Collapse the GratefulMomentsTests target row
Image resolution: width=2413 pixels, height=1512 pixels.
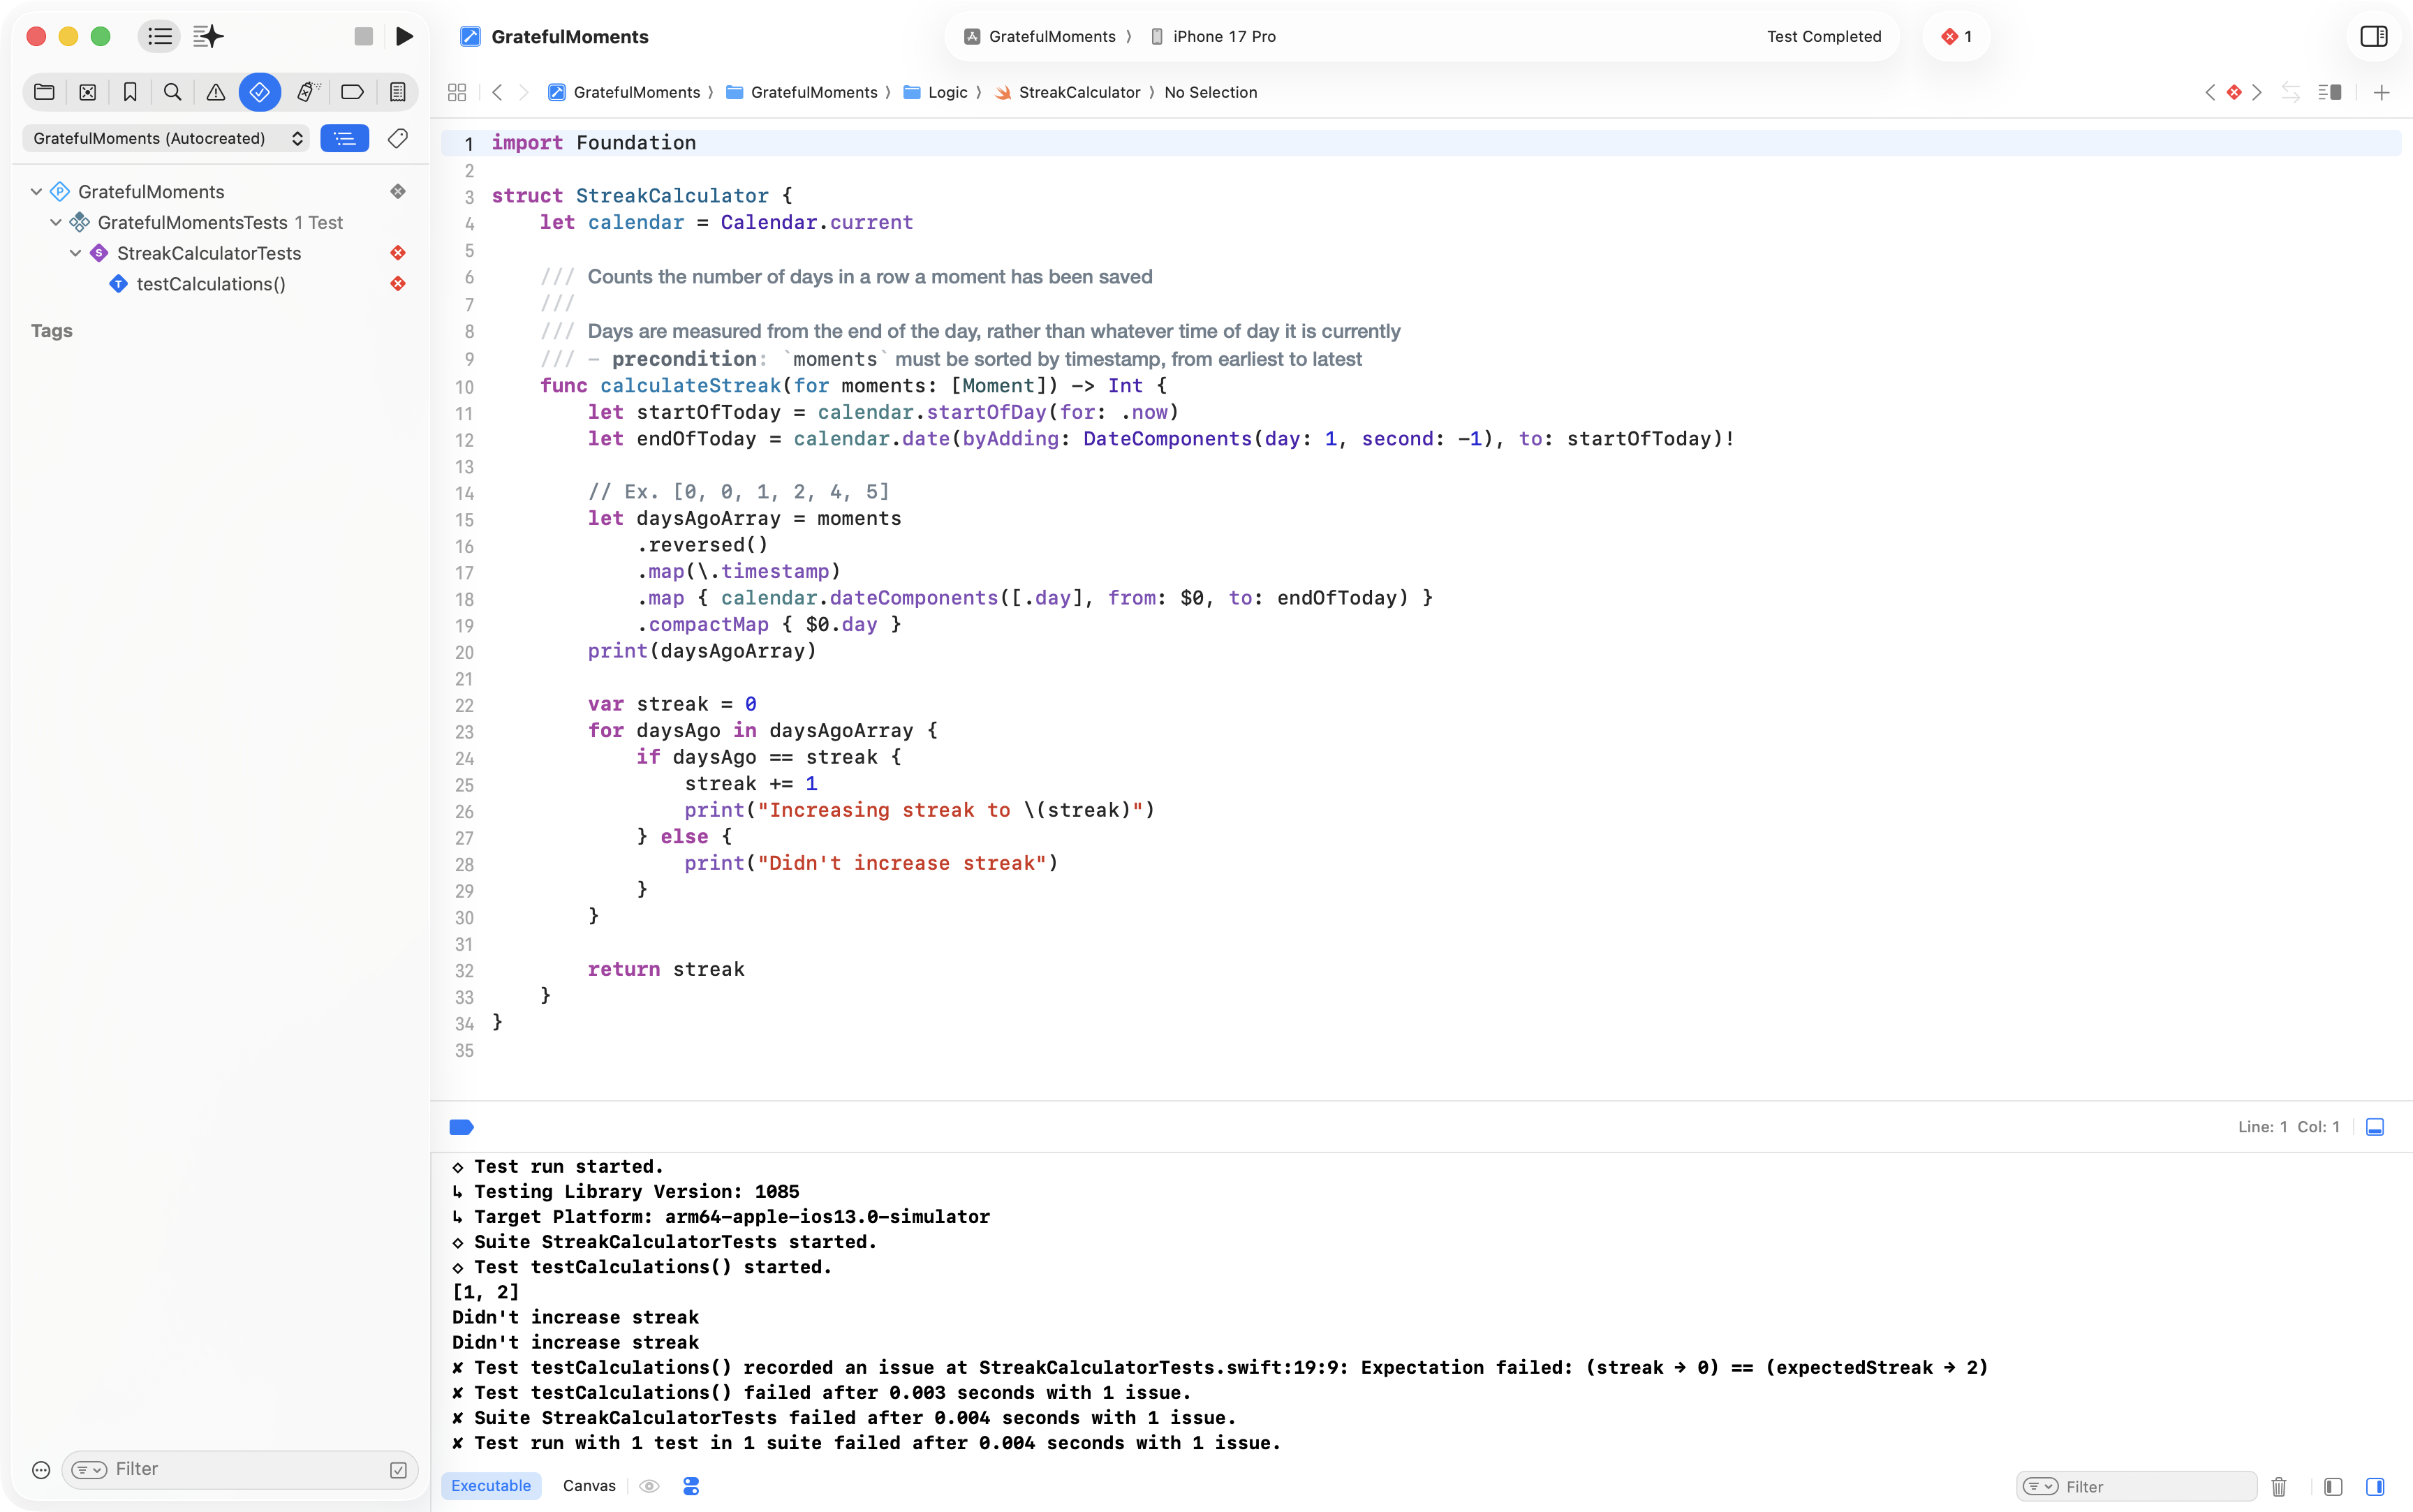pos(56,222)
